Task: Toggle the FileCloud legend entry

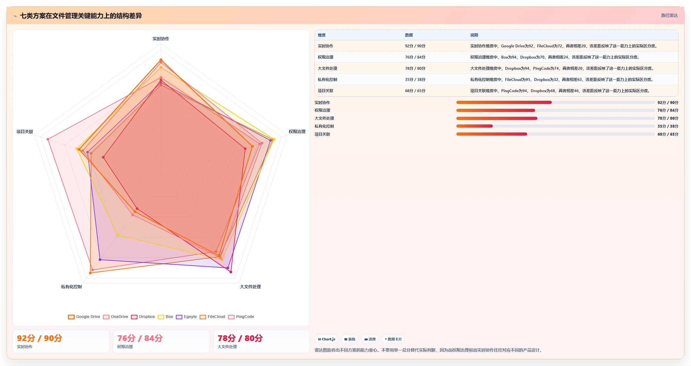Action: (213, 317)
